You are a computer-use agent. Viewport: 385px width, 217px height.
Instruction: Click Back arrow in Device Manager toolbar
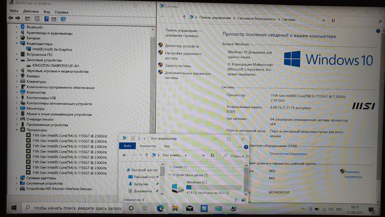coord(10,18)
